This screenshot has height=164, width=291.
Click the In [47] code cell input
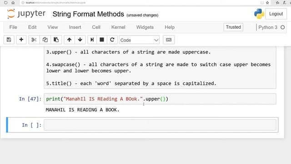[160, 99]
